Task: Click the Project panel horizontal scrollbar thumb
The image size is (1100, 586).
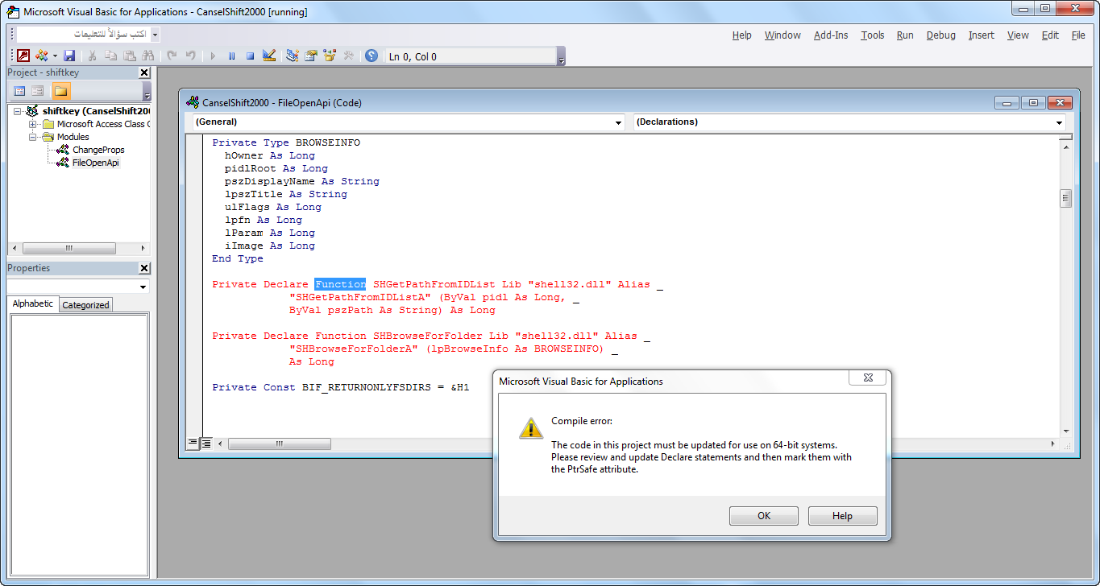Action: (x=69, y=248)
